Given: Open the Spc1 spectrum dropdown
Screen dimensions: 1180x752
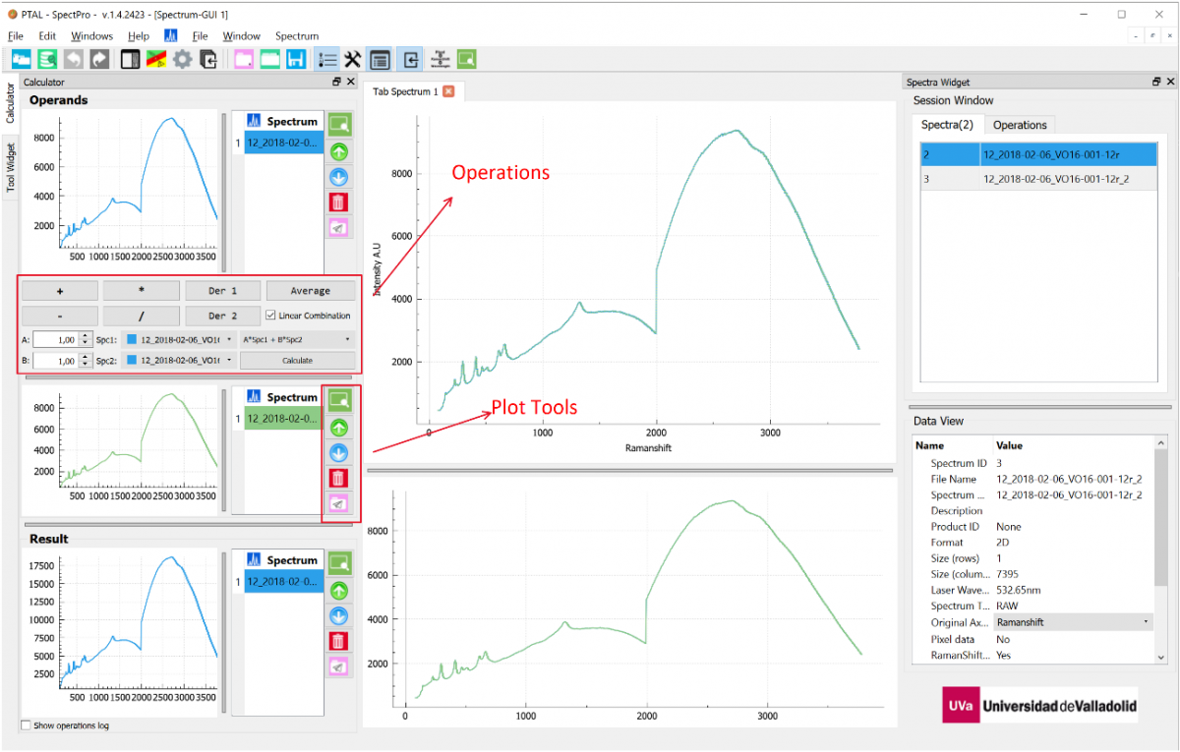Looking at the screenshot, I should pyautogui.click(x=179, y=339).
